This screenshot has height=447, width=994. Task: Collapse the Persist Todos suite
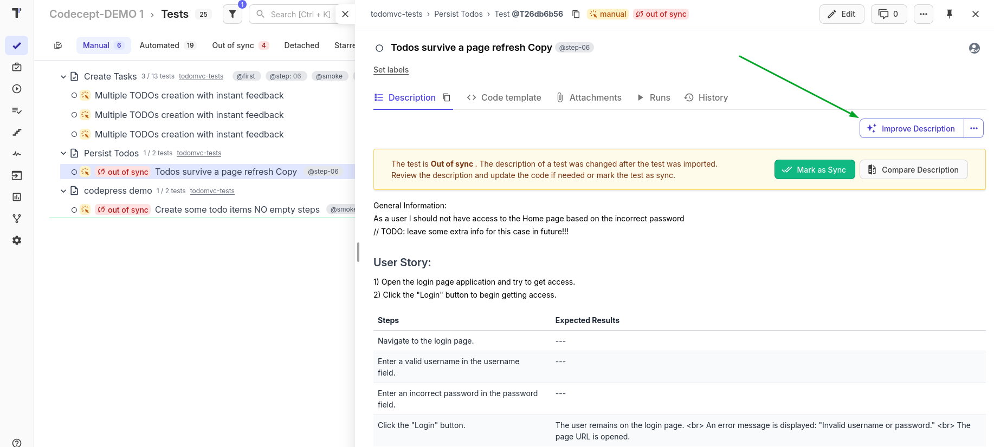(63, 154)
